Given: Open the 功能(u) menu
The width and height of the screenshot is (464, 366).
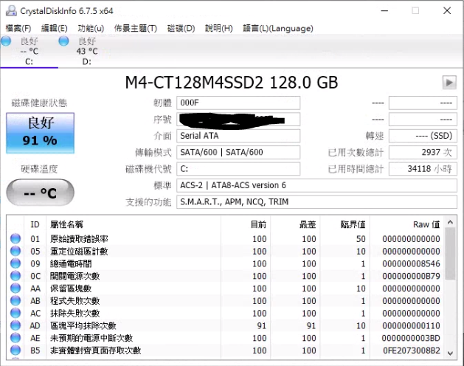Looking at the screenshot, I should 91,29.
